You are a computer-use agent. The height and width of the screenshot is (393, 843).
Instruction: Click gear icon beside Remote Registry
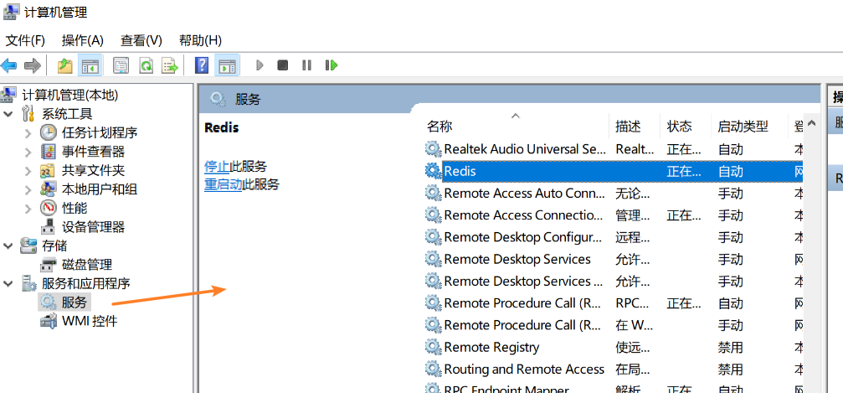pos(433,347)
